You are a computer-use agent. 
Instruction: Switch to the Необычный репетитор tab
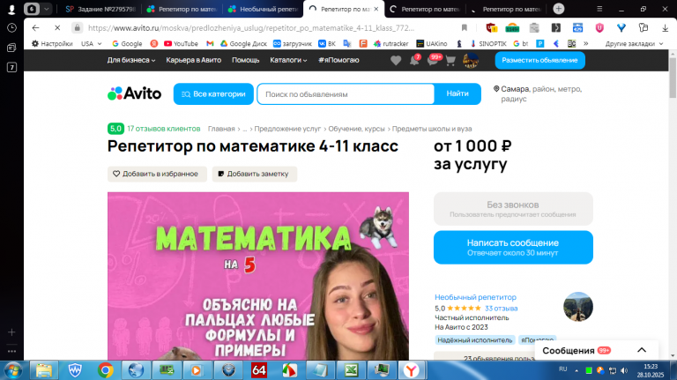(x=264, y=9)
